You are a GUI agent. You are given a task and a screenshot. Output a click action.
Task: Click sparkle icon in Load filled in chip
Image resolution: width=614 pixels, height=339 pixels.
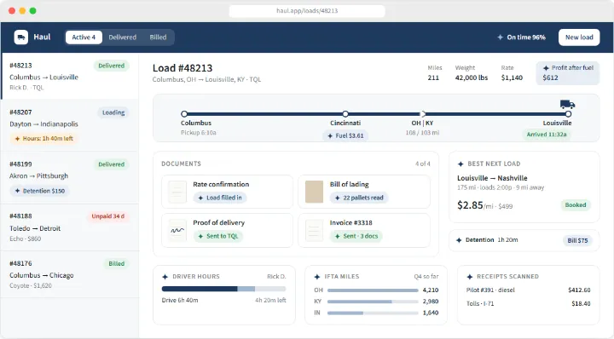point(200,198)
